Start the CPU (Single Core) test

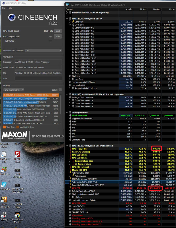coord(58,36)
